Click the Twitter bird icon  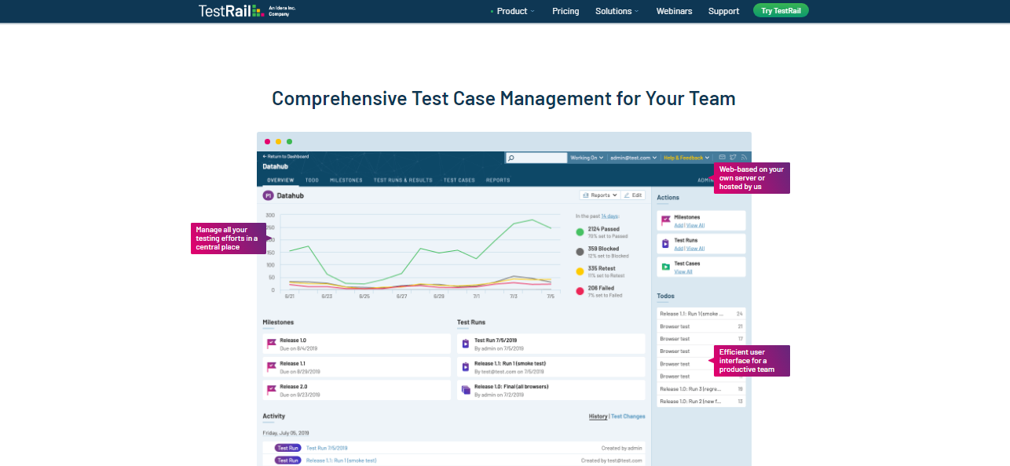[x=733, y=158]
